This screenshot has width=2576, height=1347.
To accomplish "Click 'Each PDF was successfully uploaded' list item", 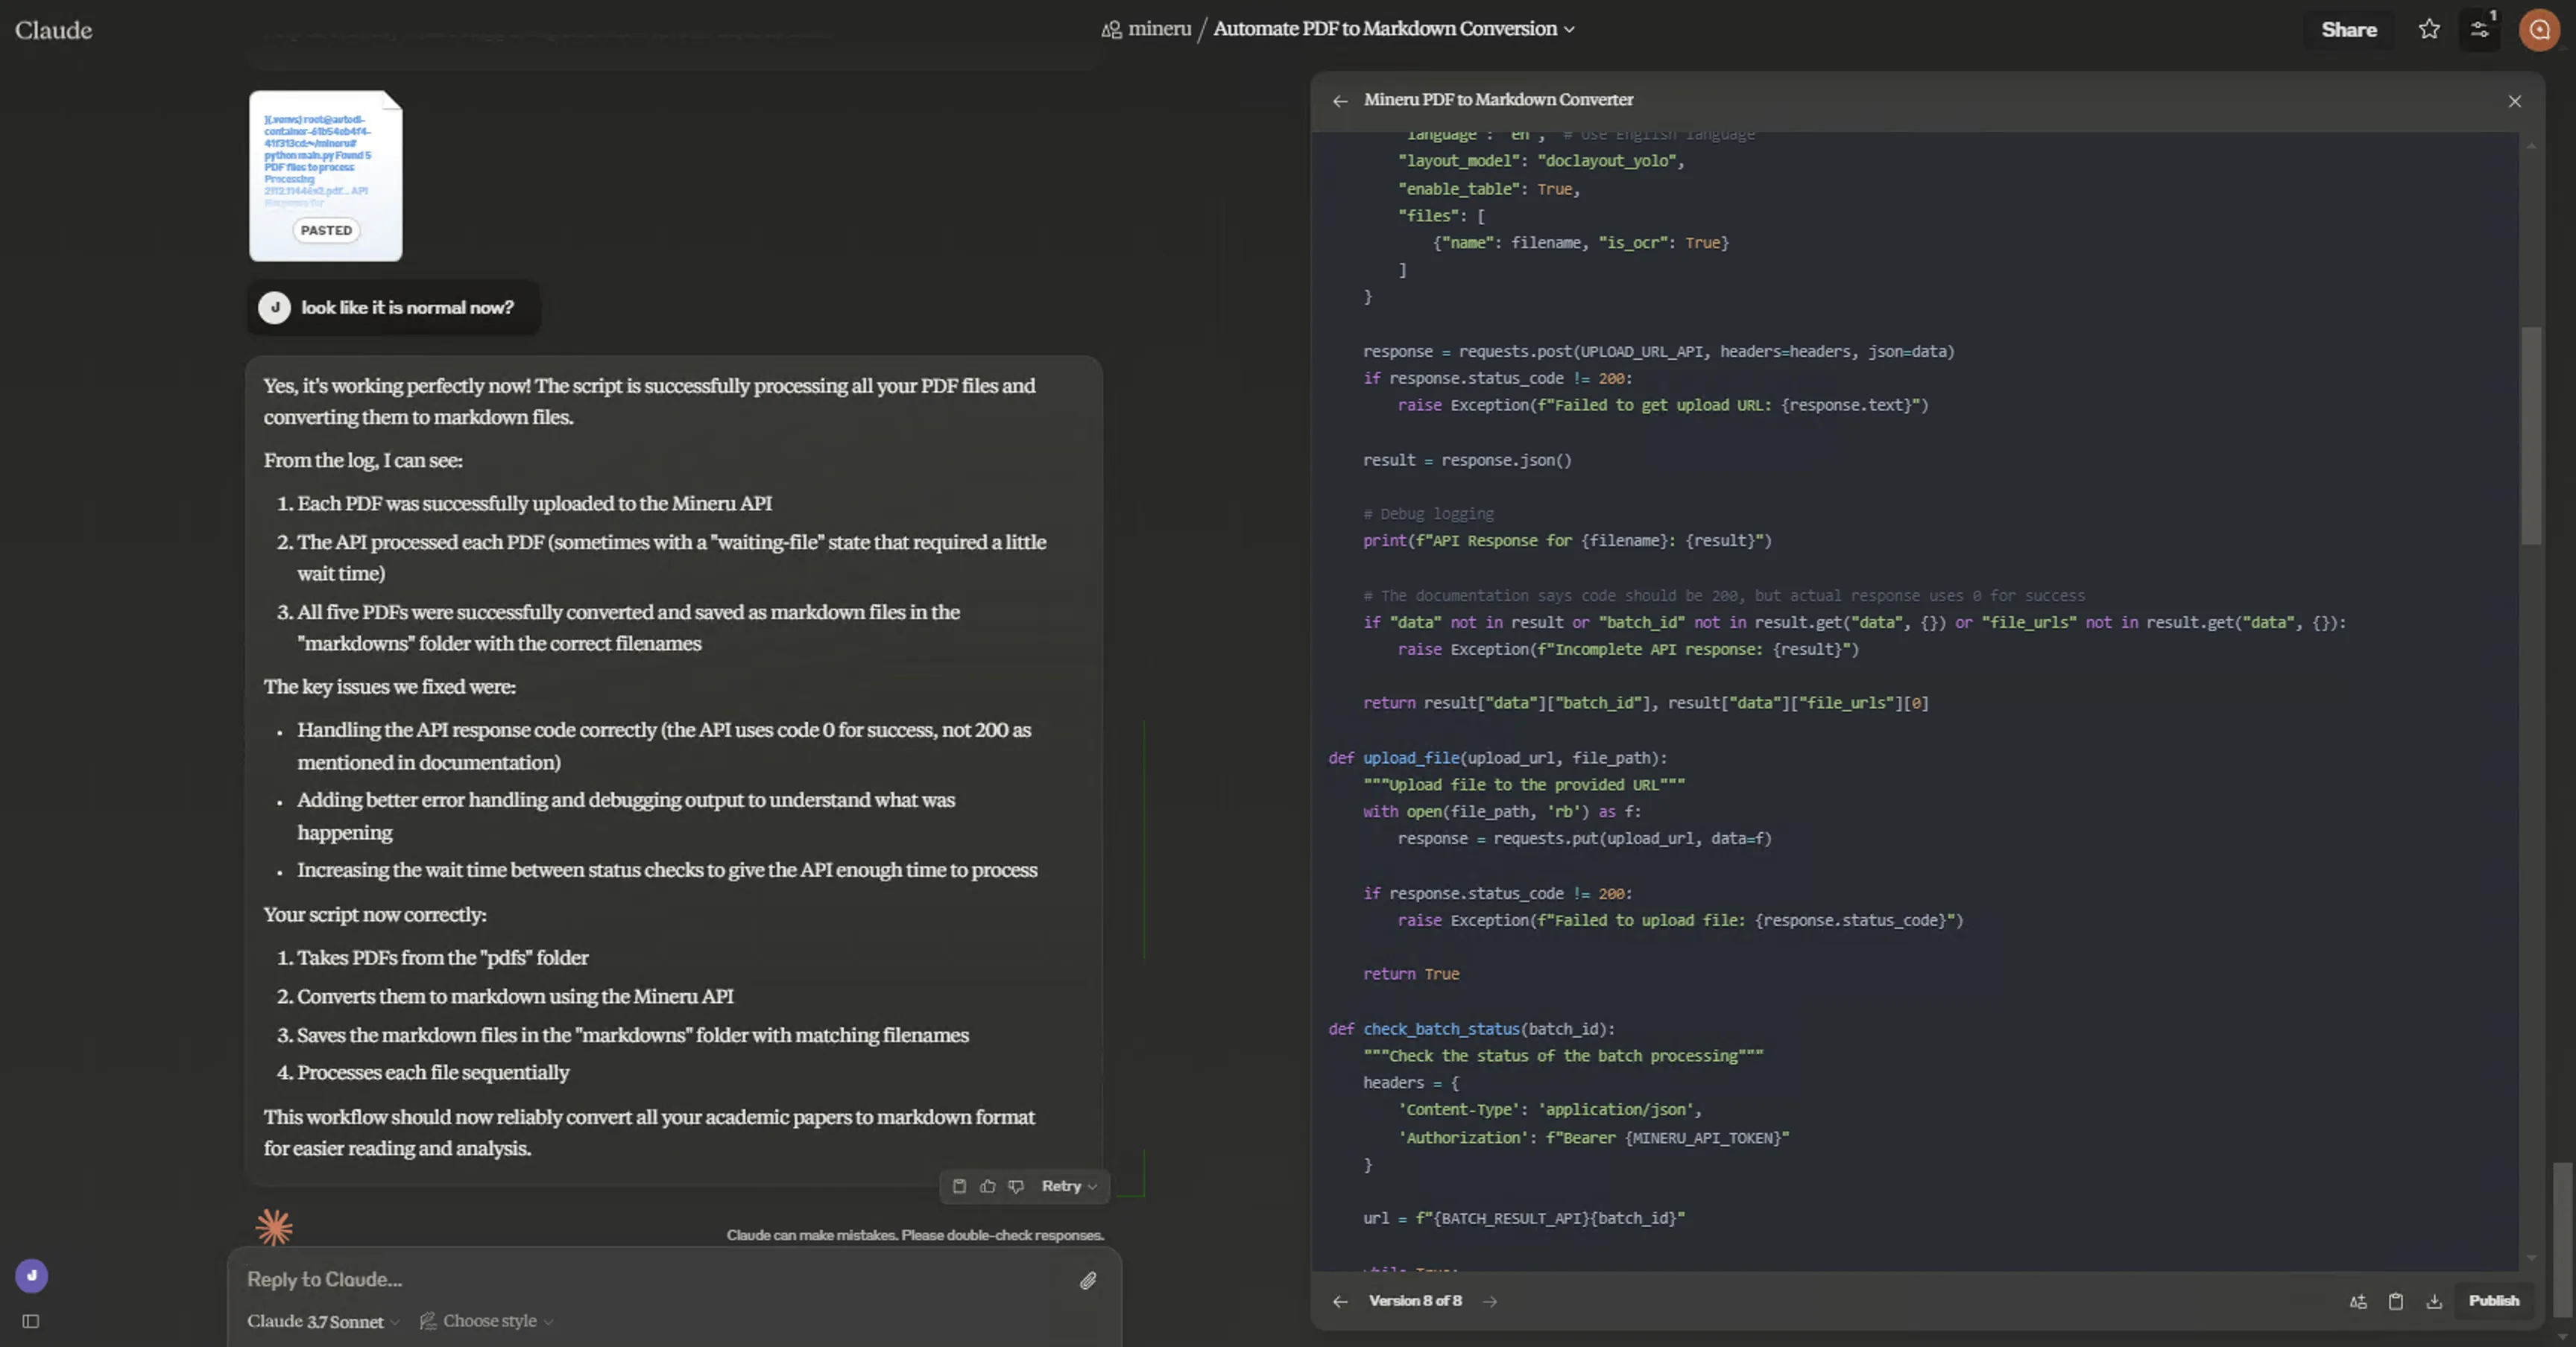I will coord(534,504).
